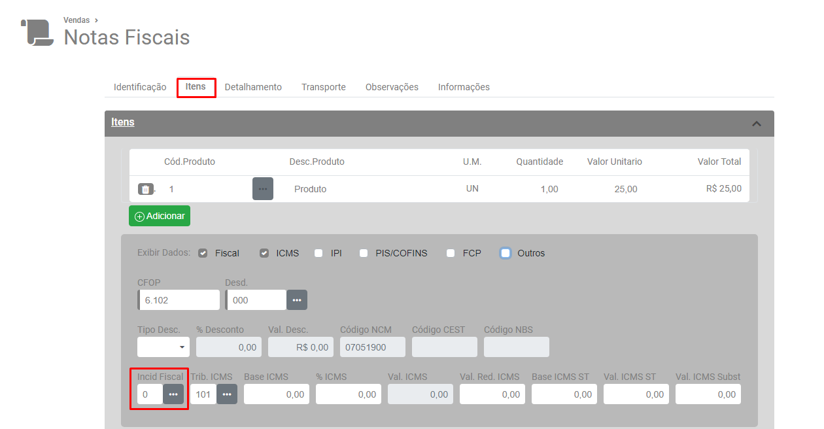The height and width of the screenshot is (429, 824).
Task: Click the Cód.Produto column header
Action: tap(190, 162)
